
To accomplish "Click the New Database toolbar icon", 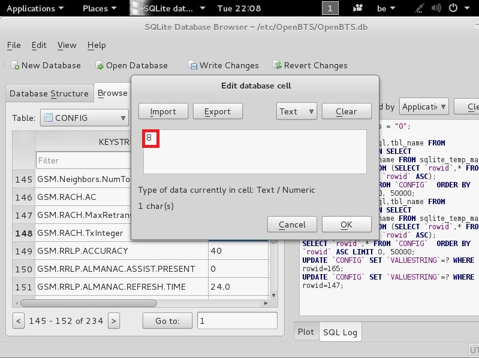I will click(15, 65).
